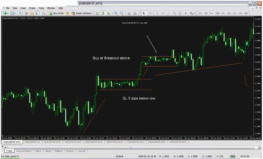Launch MetaEditor from the yellow diamond icon
The width and height of the screenshot is (263, 159).
[67, 13]
